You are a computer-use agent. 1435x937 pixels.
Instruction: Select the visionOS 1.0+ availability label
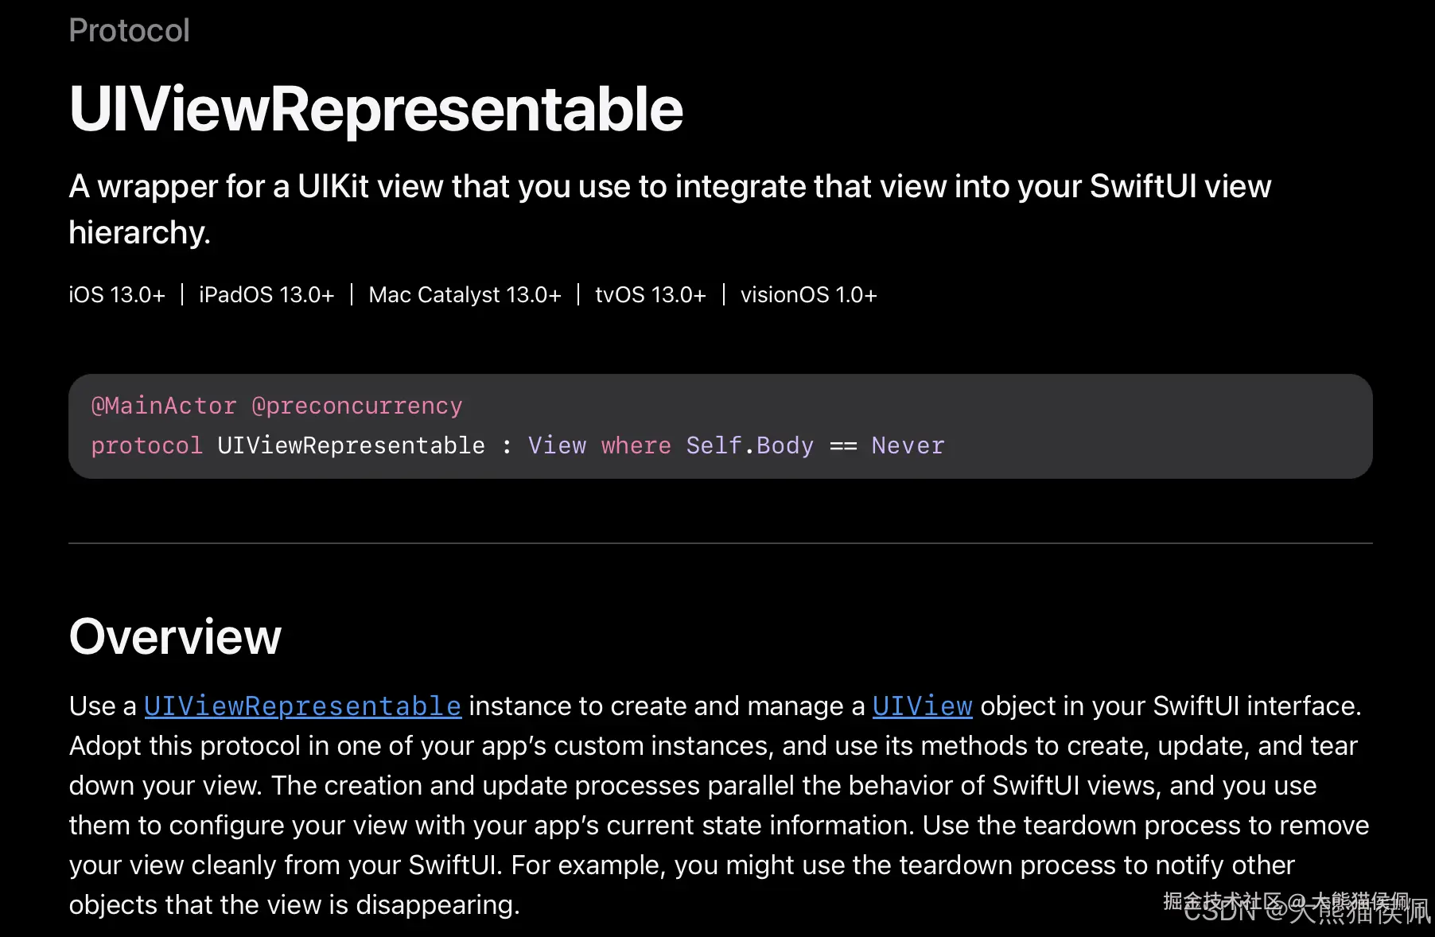pos(808,295)
